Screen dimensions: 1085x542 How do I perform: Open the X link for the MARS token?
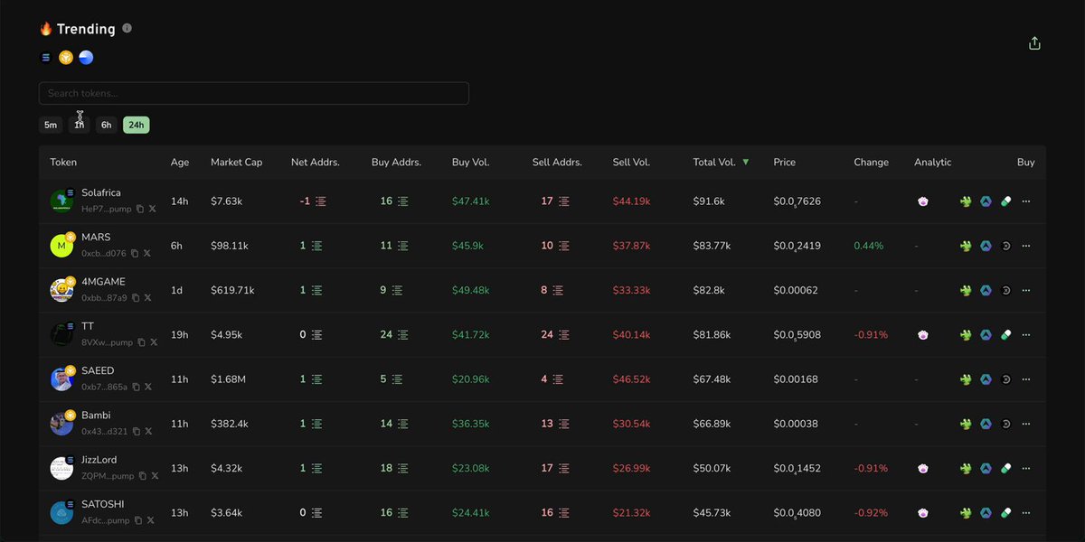coord(147,254)
